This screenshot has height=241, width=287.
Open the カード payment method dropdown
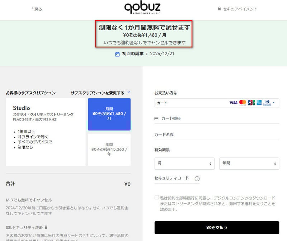point(217,103)
